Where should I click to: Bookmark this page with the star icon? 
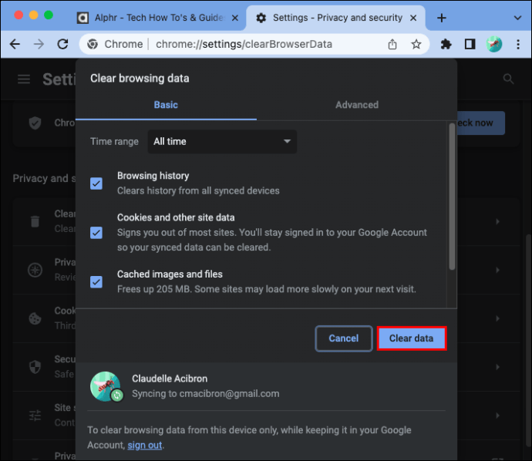[416, 44]
